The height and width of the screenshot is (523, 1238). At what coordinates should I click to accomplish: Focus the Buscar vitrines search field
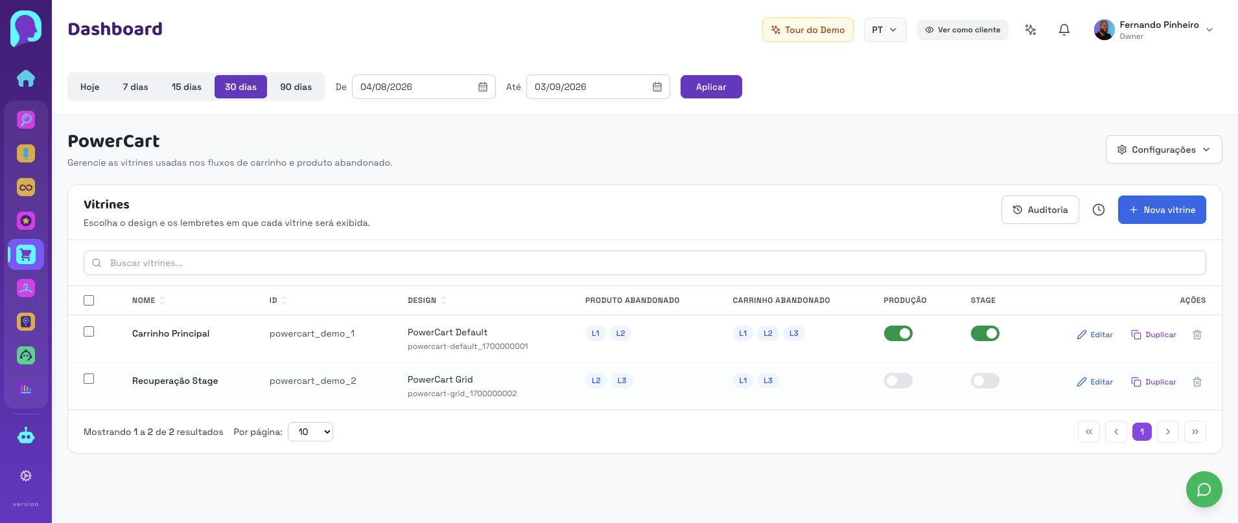tap(645, 263)
